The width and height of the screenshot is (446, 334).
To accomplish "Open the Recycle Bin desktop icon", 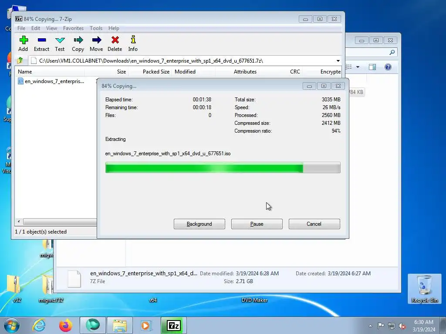I will click(x=424, y=289).
